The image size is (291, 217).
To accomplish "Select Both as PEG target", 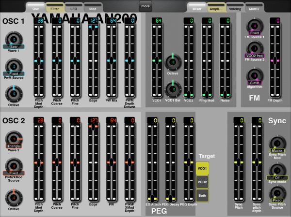I will pos(202,195).
